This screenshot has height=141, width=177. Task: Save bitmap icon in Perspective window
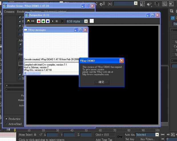point(28,21)
